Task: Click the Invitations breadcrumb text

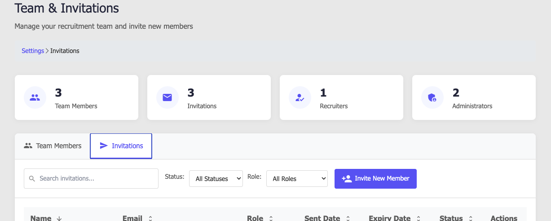Action: pyautogui.click(x=65, y=51)
